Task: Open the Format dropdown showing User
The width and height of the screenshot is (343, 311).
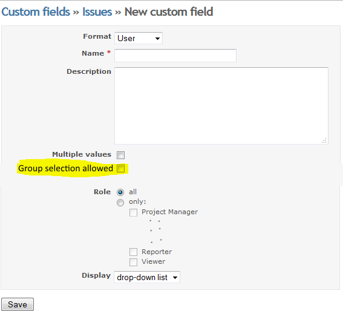Action: point(139,38)
